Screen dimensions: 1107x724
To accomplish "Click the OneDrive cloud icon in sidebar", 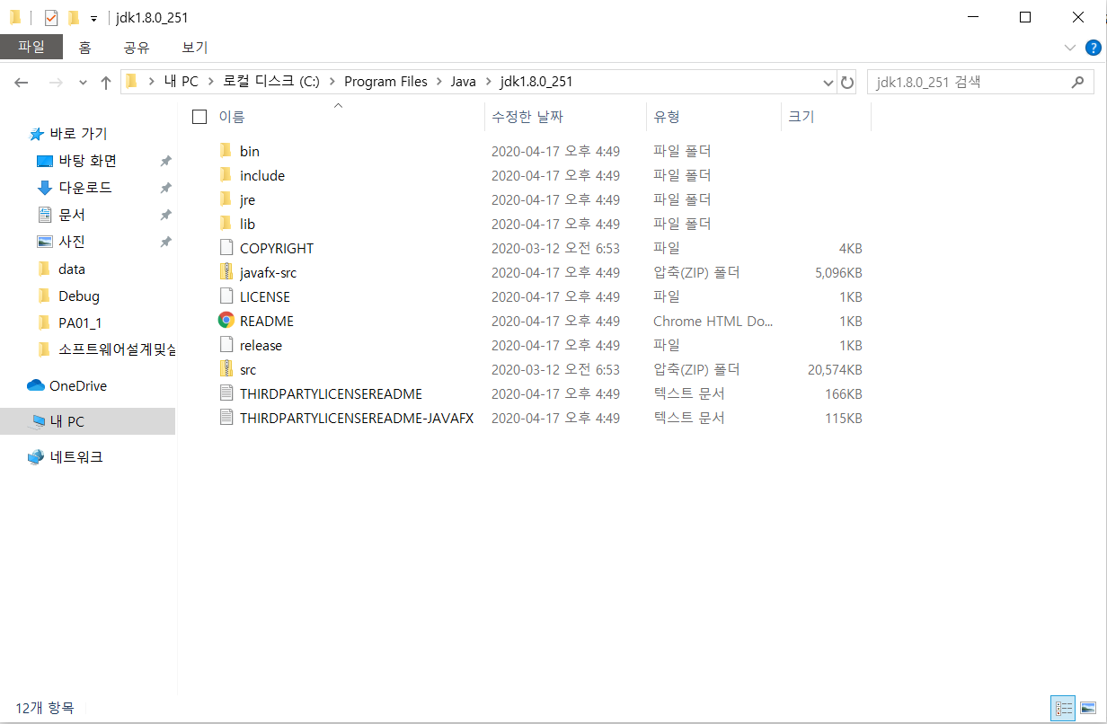I will click(36, 385).
